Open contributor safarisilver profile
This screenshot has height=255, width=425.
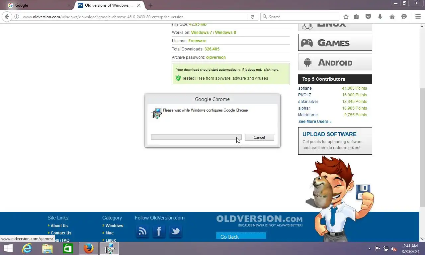308,102
